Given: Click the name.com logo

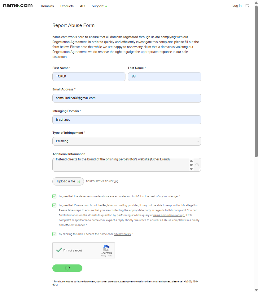Looking at the screenshot, I should point(18,6).
